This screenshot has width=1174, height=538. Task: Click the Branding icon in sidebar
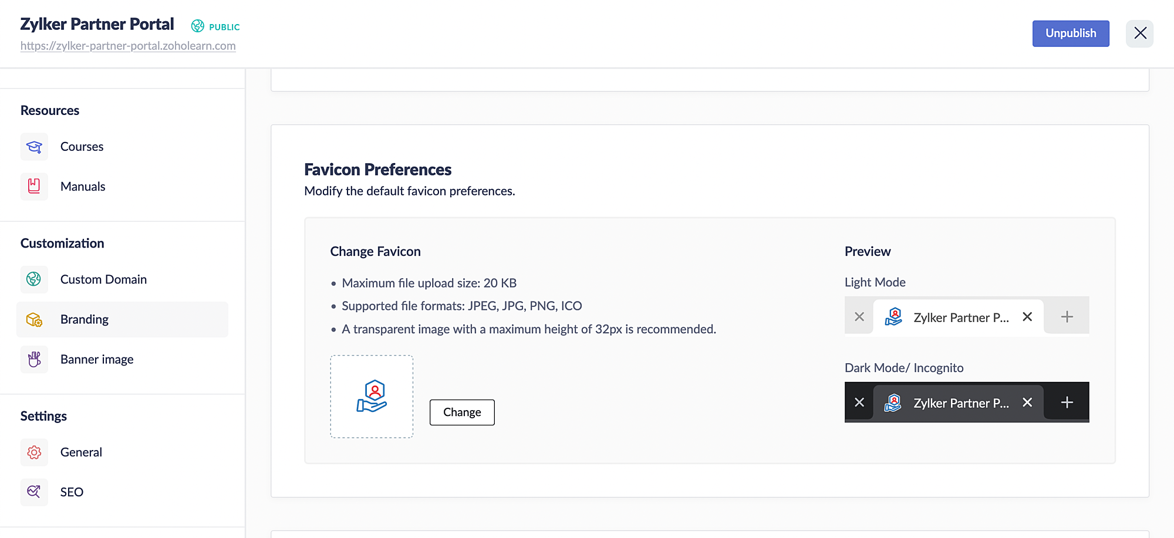pos(34,319)
